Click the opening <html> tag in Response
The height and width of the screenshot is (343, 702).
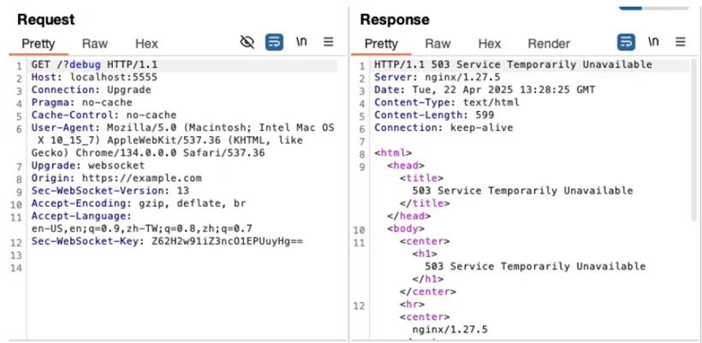point(393,153)
